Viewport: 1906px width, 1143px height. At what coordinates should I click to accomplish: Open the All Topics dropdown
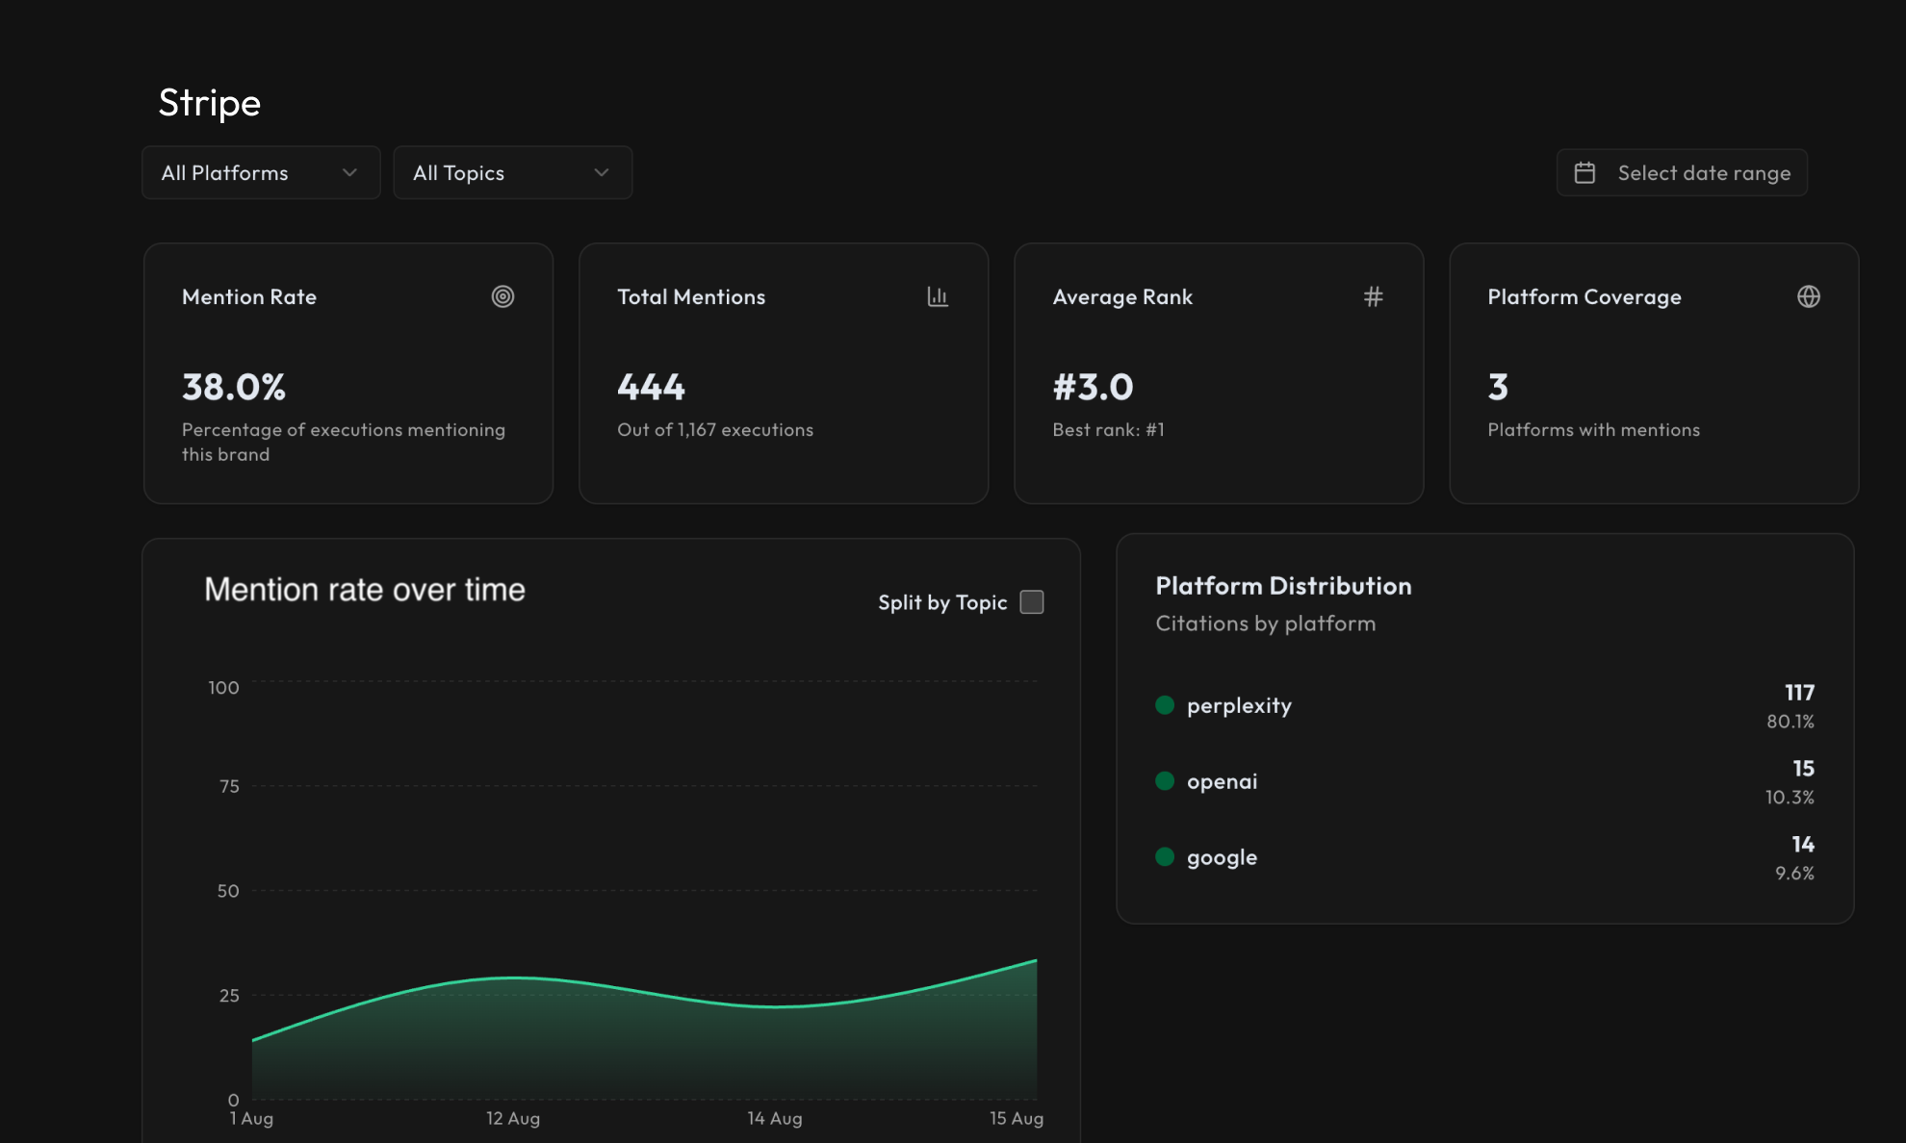click(x=511, y=173)
